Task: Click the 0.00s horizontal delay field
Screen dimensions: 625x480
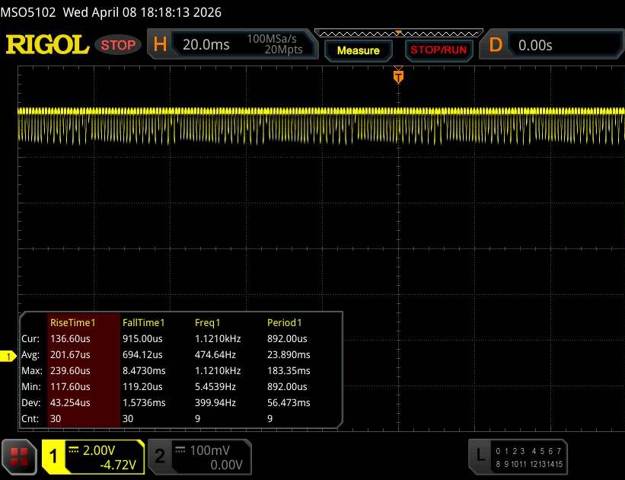Action: tap(563, 45)
